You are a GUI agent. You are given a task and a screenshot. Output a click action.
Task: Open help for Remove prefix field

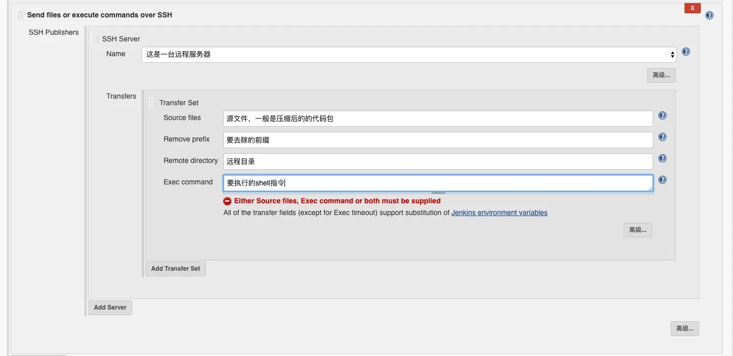coord(663,137)
